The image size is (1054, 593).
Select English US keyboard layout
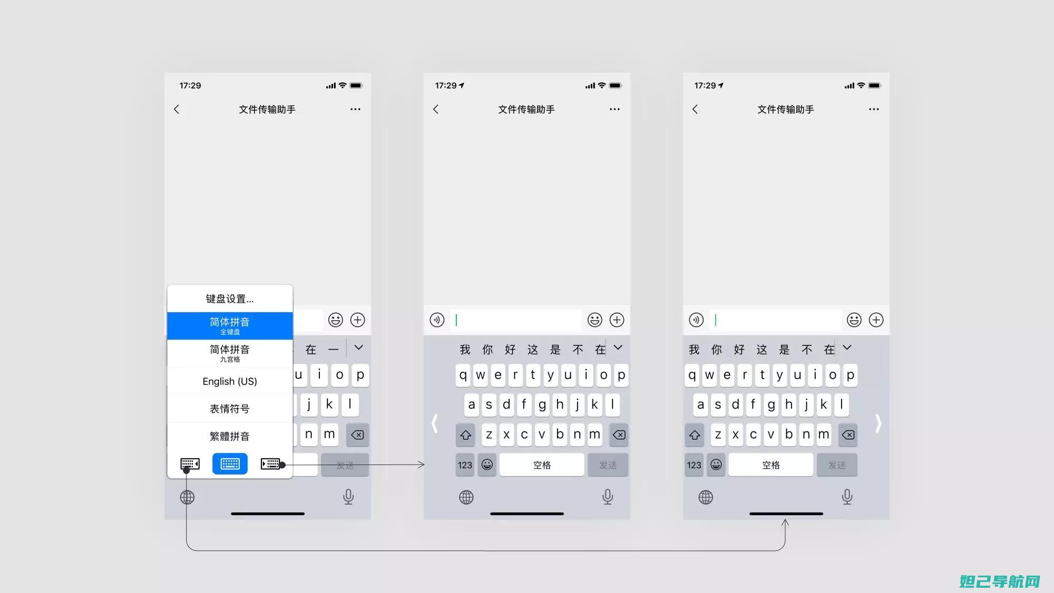229,381
